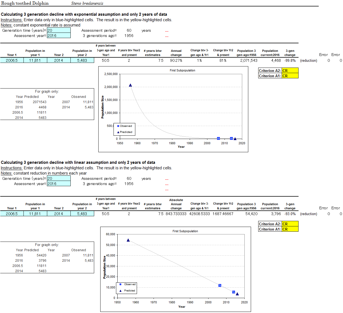Click the Generation time input cell in exponential section
This screenshot has height=313, width=343.
(x=59, y=30)
